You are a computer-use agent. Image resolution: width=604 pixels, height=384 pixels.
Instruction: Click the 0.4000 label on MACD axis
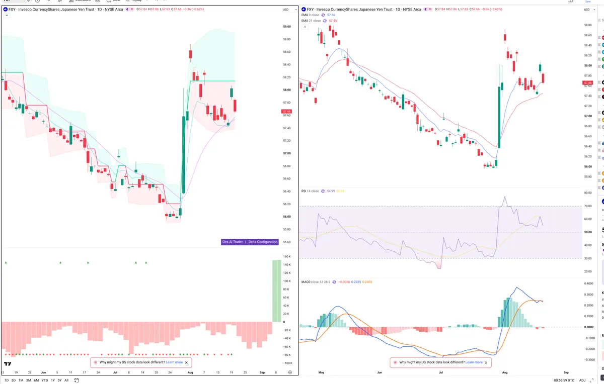coord(587,283)
